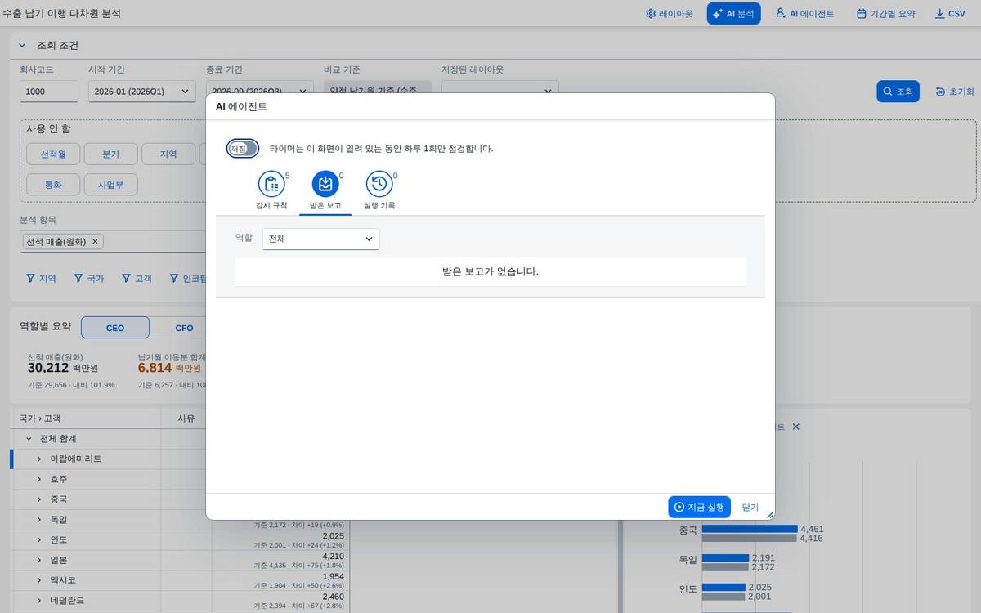Open AI 에이전트 from the top toolbar
The image size is (981, 613).
(x=805, y=14)
